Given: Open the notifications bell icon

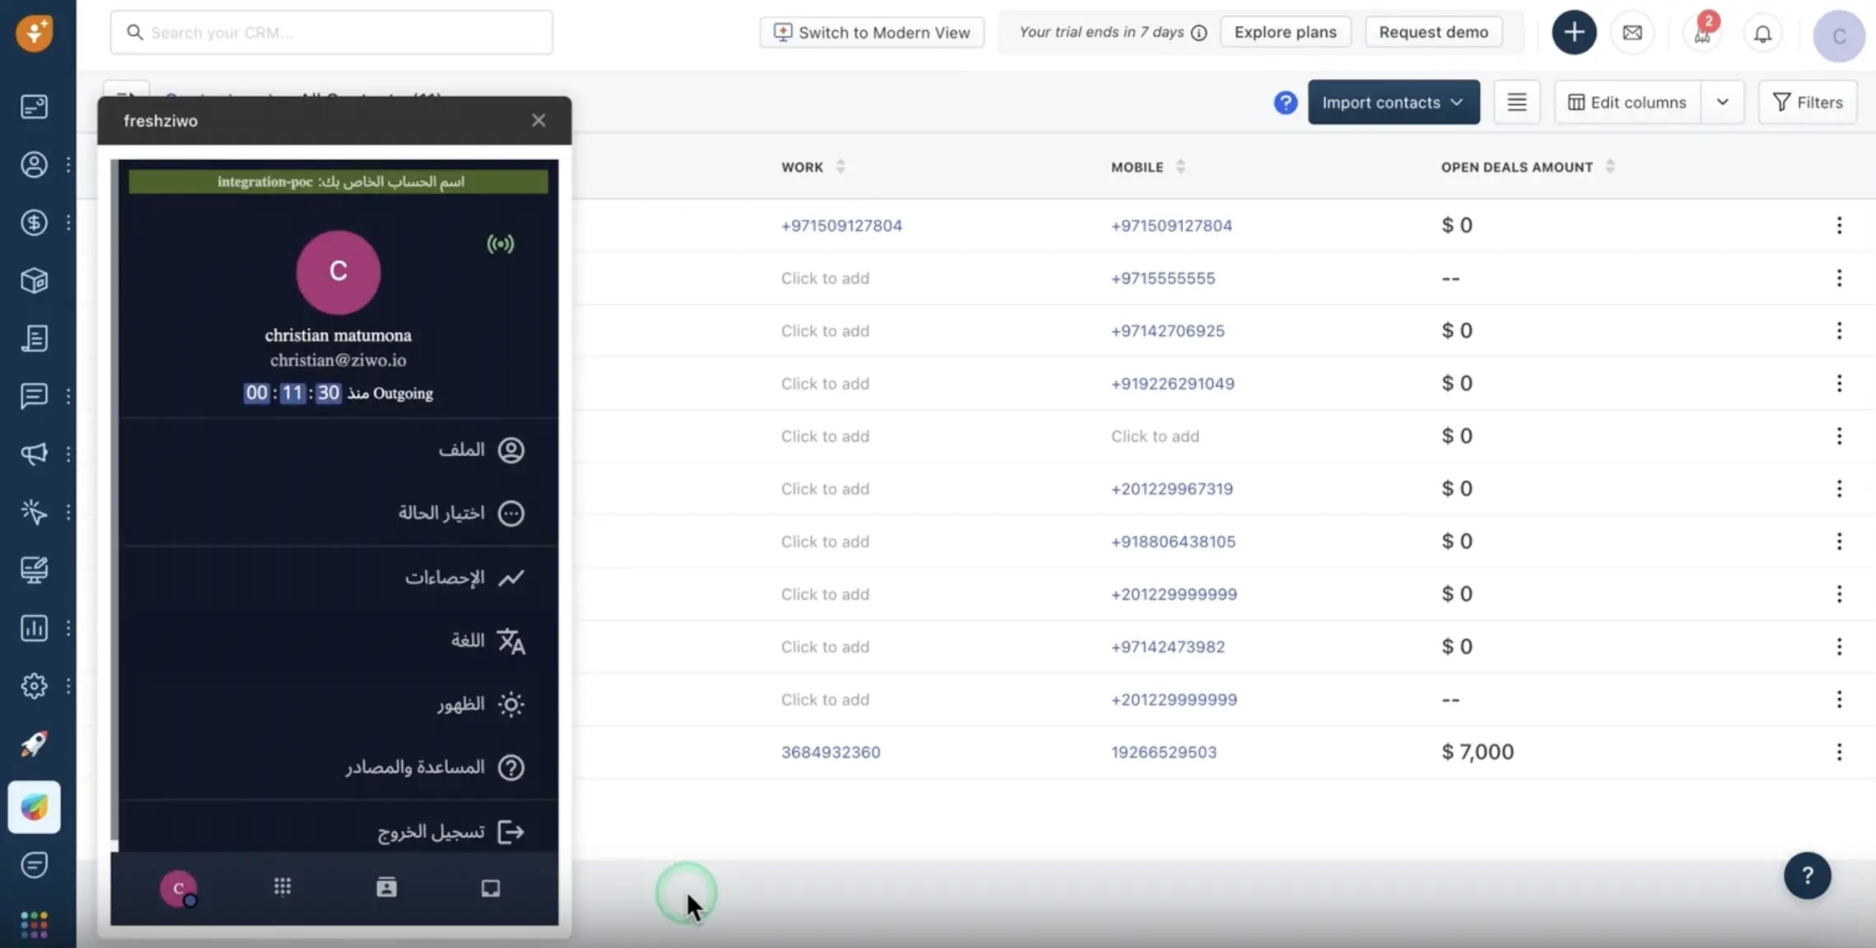Looking at the screenshot, I should [1762, 34].
